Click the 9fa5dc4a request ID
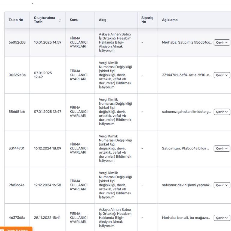Viewport: 231px width, 231px height. coord(17,185)
